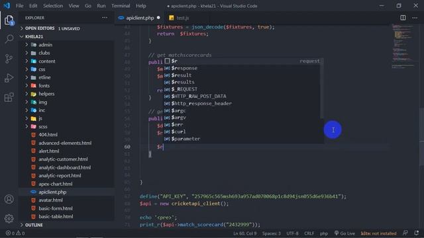Collapse the KHELA21 folder section

(66, 36)
